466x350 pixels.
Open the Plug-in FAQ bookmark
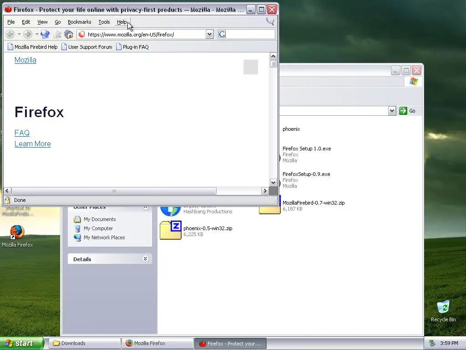pyautogui.click(x=132, y=47)
